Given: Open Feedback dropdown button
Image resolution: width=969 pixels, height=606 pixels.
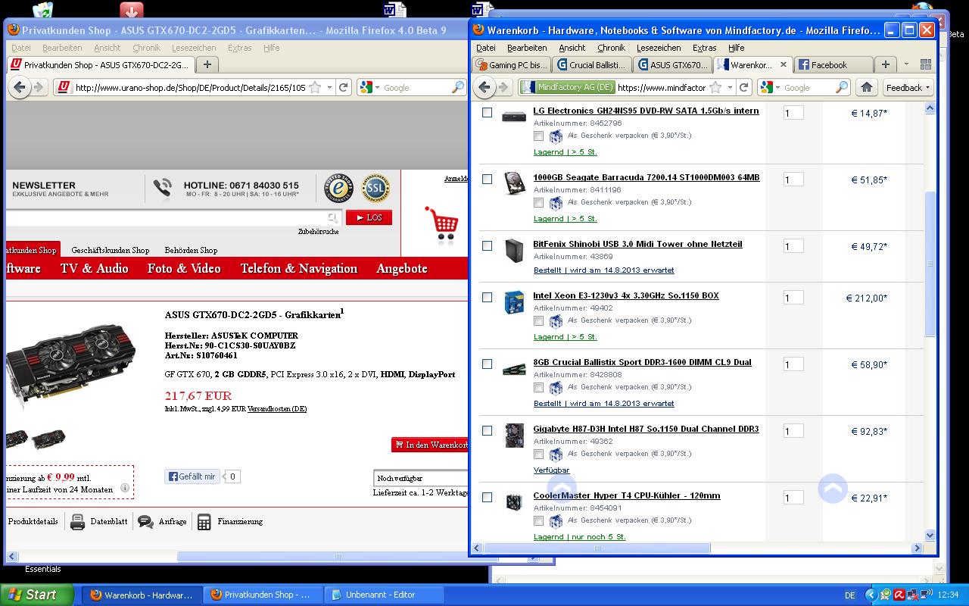Looking at the screenshot, I should (x=908, y=88).
